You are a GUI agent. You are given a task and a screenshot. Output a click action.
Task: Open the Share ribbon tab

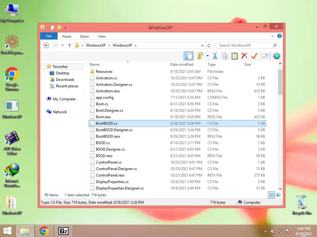pos(84,36)
